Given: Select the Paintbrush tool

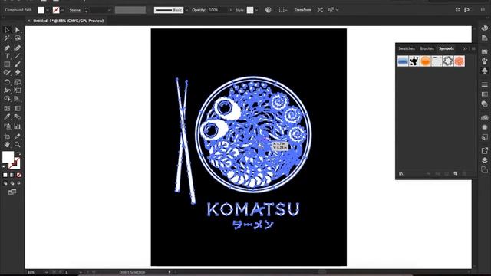Looking at the screenshot, I should (17, 64).
